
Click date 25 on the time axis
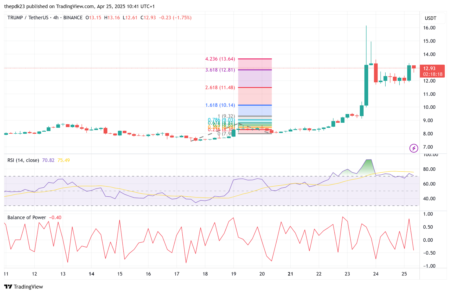point(404,274)
